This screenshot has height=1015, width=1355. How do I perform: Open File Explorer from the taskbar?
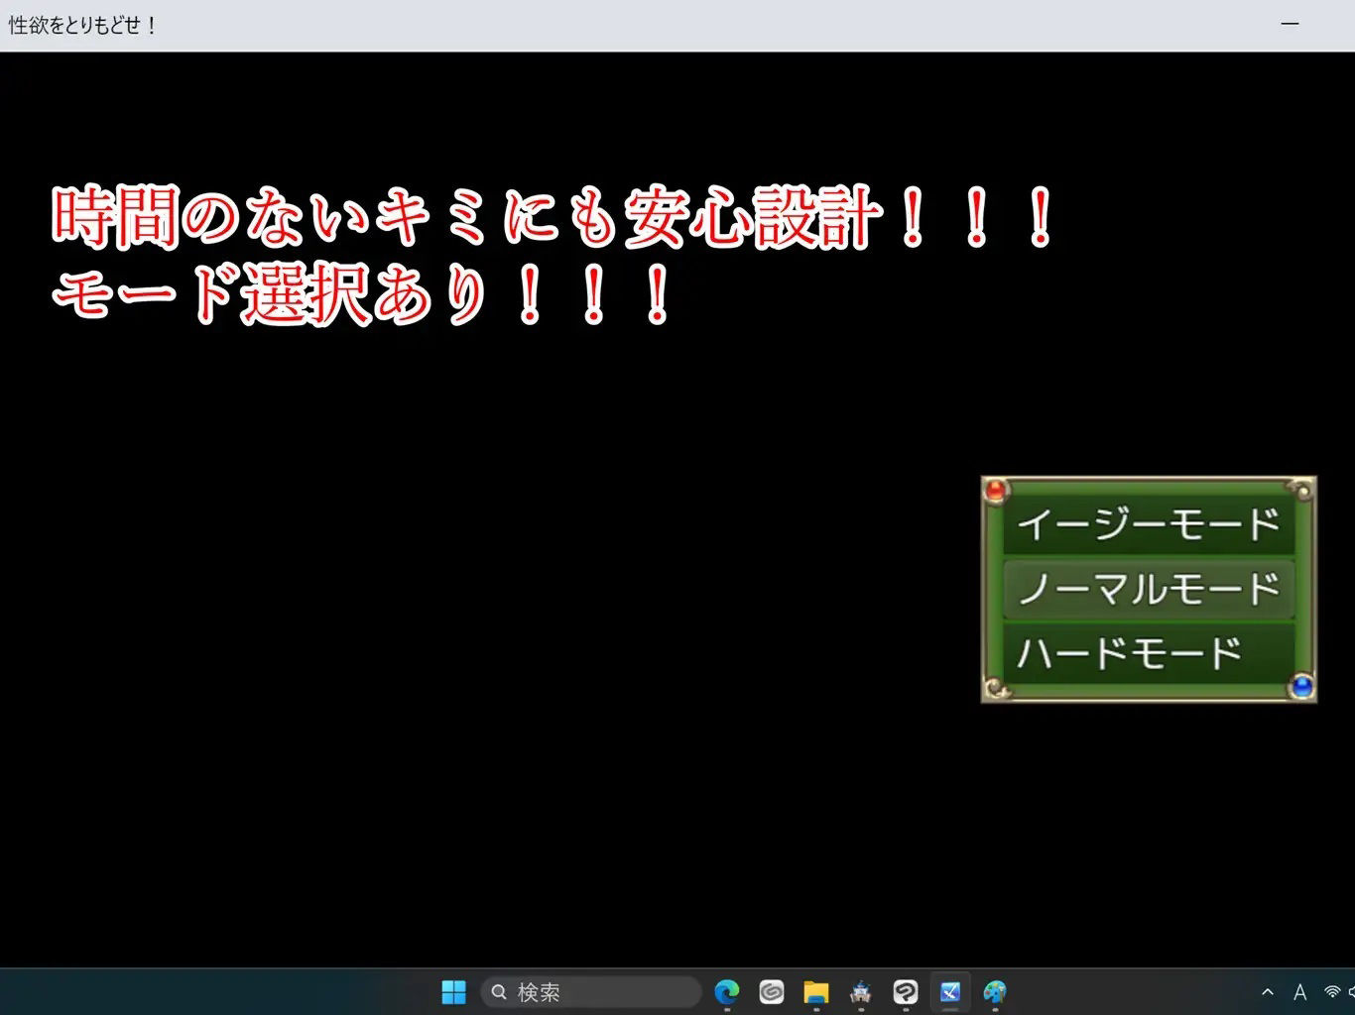(815, 991)
